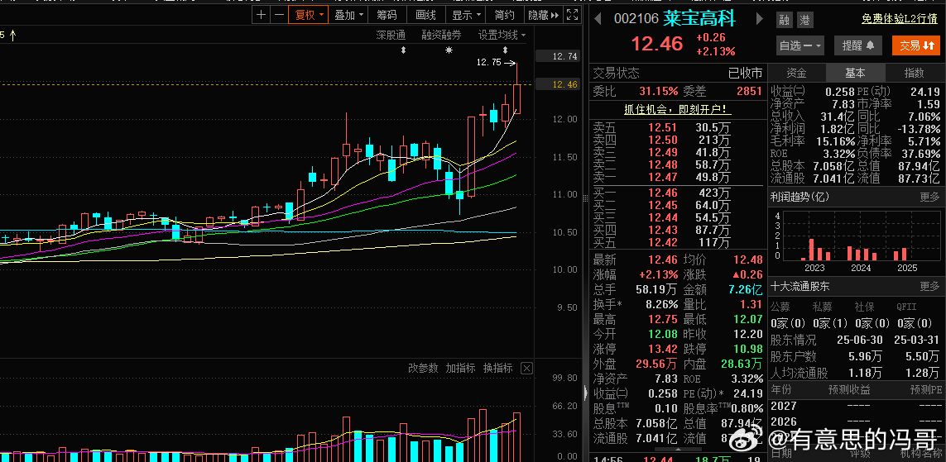Click the star event marker below 融资融券

(x=449, y=50)
